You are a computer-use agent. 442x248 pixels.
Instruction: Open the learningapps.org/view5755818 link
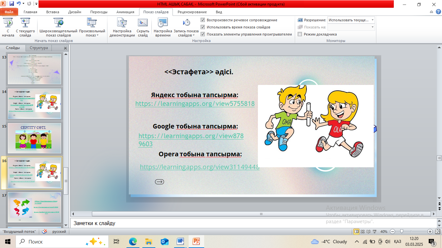tap(195, 104)
